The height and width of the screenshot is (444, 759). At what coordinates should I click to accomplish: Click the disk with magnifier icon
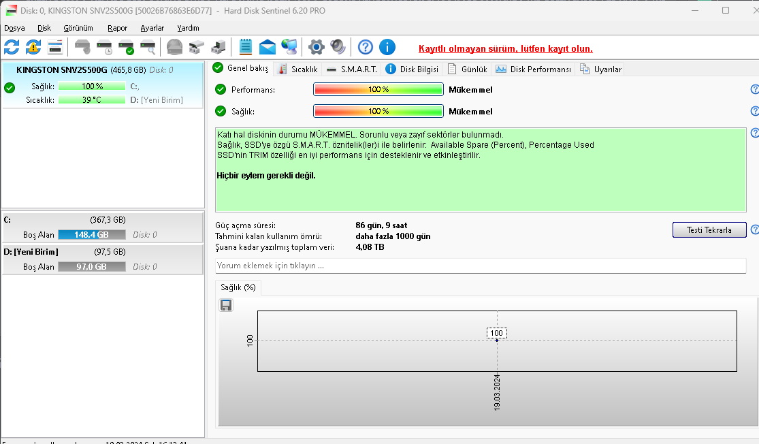click(x=148, y=47)
